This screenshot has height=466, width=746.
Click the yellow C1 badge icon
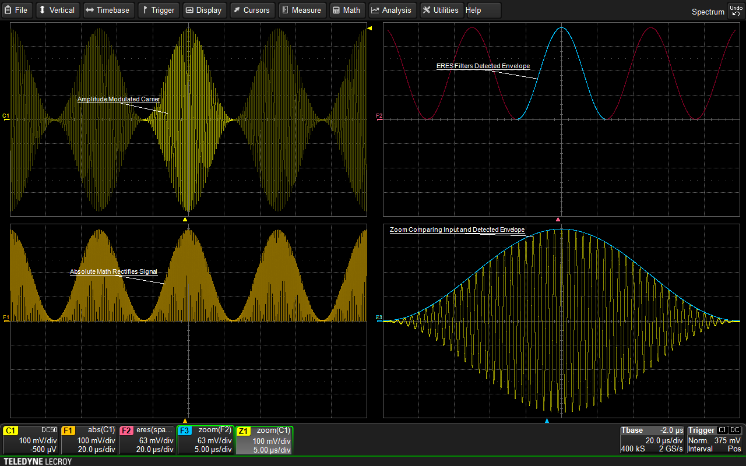pos(10,430)
